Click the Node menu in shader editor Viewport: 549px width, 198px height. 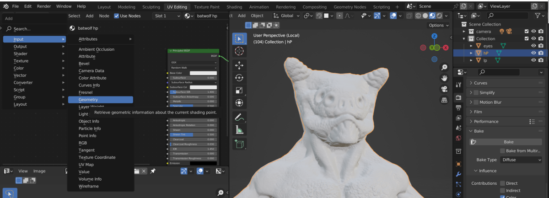(x=104, y=16)
